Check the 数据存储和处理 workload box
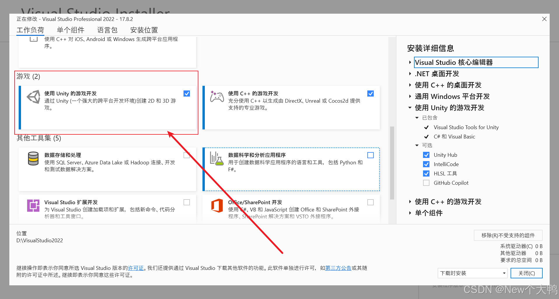Viewport: 559px width, 299px height. tap(187, 155)
